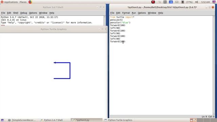Maximize the python3.py editor window
This screenshot has height=122, width=217.
click(210, 7)
